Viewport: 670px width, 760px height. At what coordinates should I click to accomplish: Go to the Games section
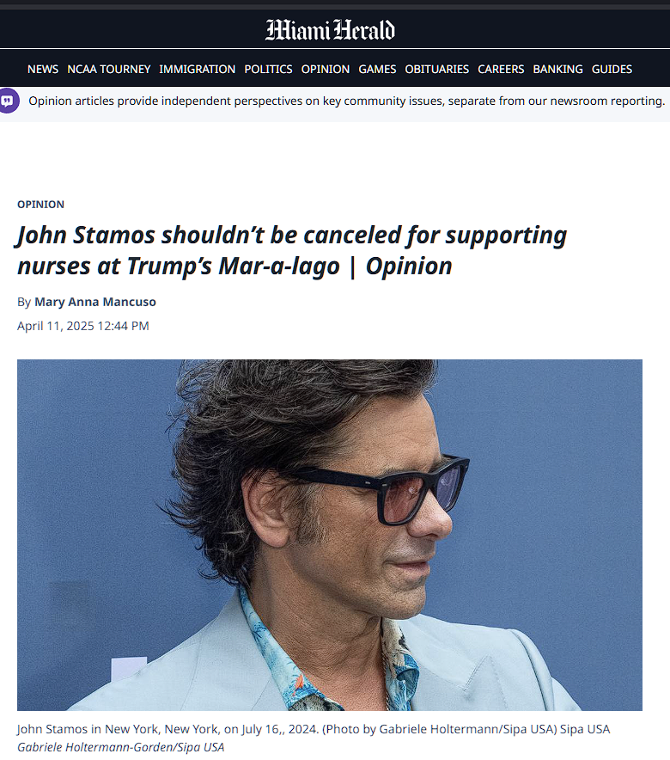(377, 70)
